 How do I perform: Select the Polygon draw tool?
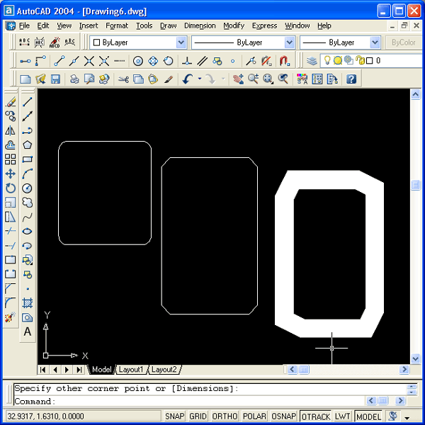pos(28,145)
